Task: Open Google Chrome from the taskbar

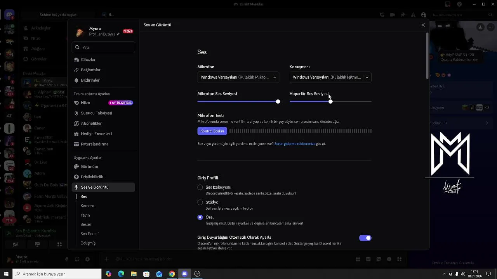Action: point(172,274)
